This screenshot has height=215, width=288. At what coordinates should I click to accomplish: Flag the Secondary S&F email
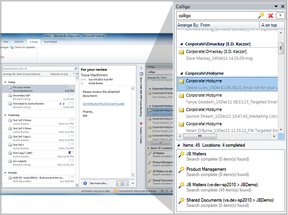73,95
